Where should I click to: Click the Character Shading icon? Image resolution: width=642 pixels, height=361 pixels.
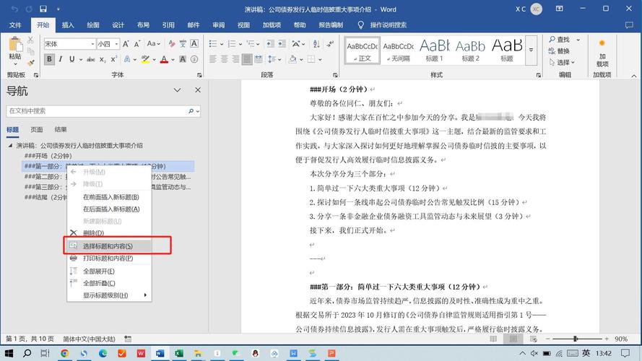click(x=183, y=60)
